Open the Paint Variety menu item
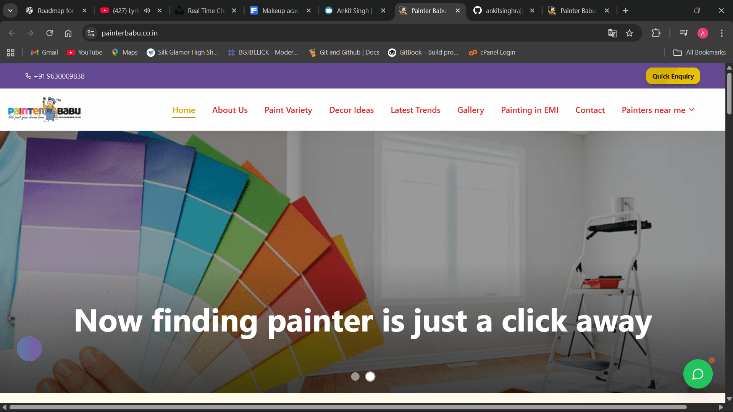The height and width of the screenshot is (412, 733). pyautogui.click(x=288, y=110)
